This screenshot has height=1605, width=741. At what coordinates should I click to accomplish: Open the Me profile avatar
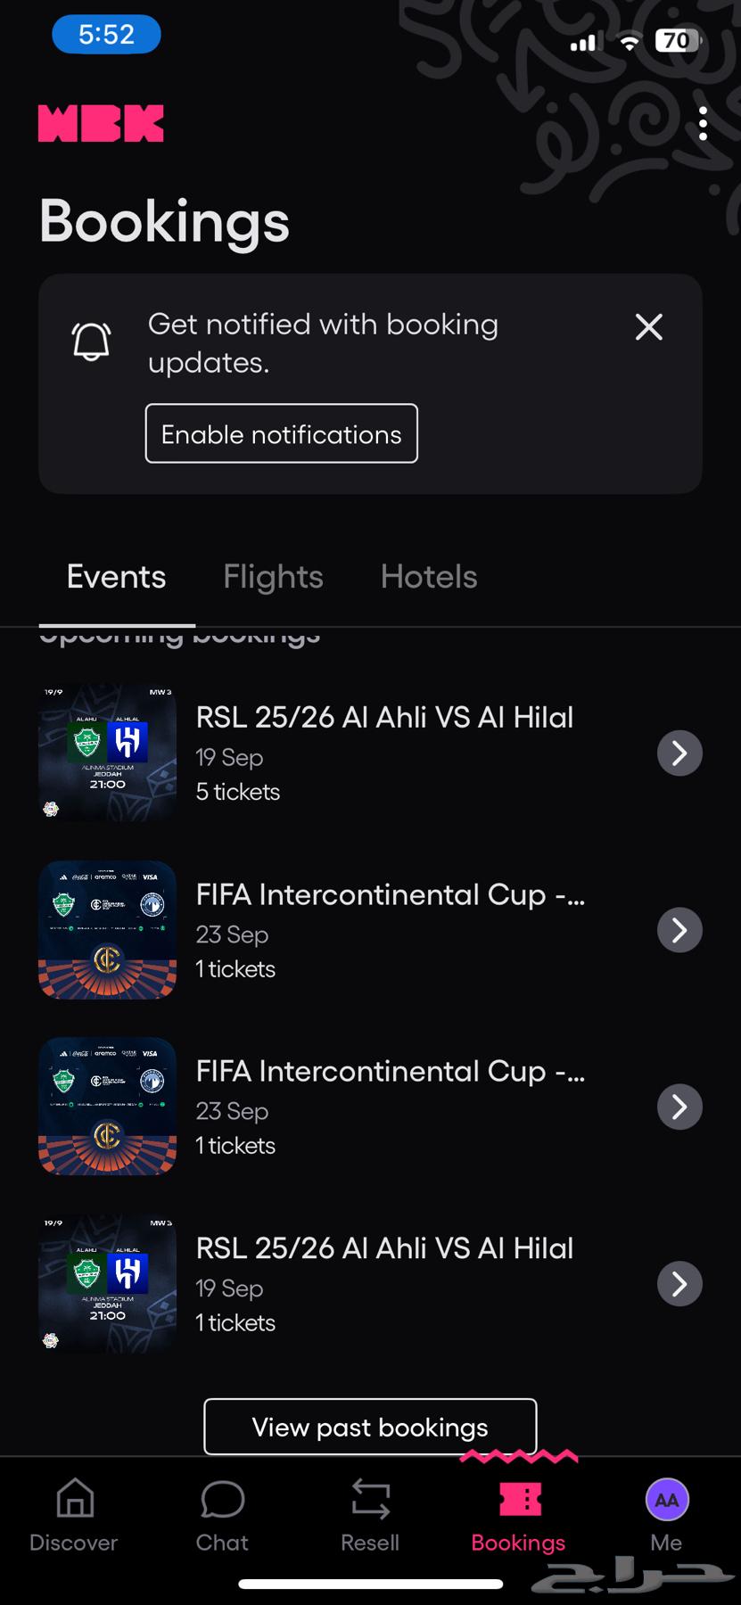[x=667, y=1500]
